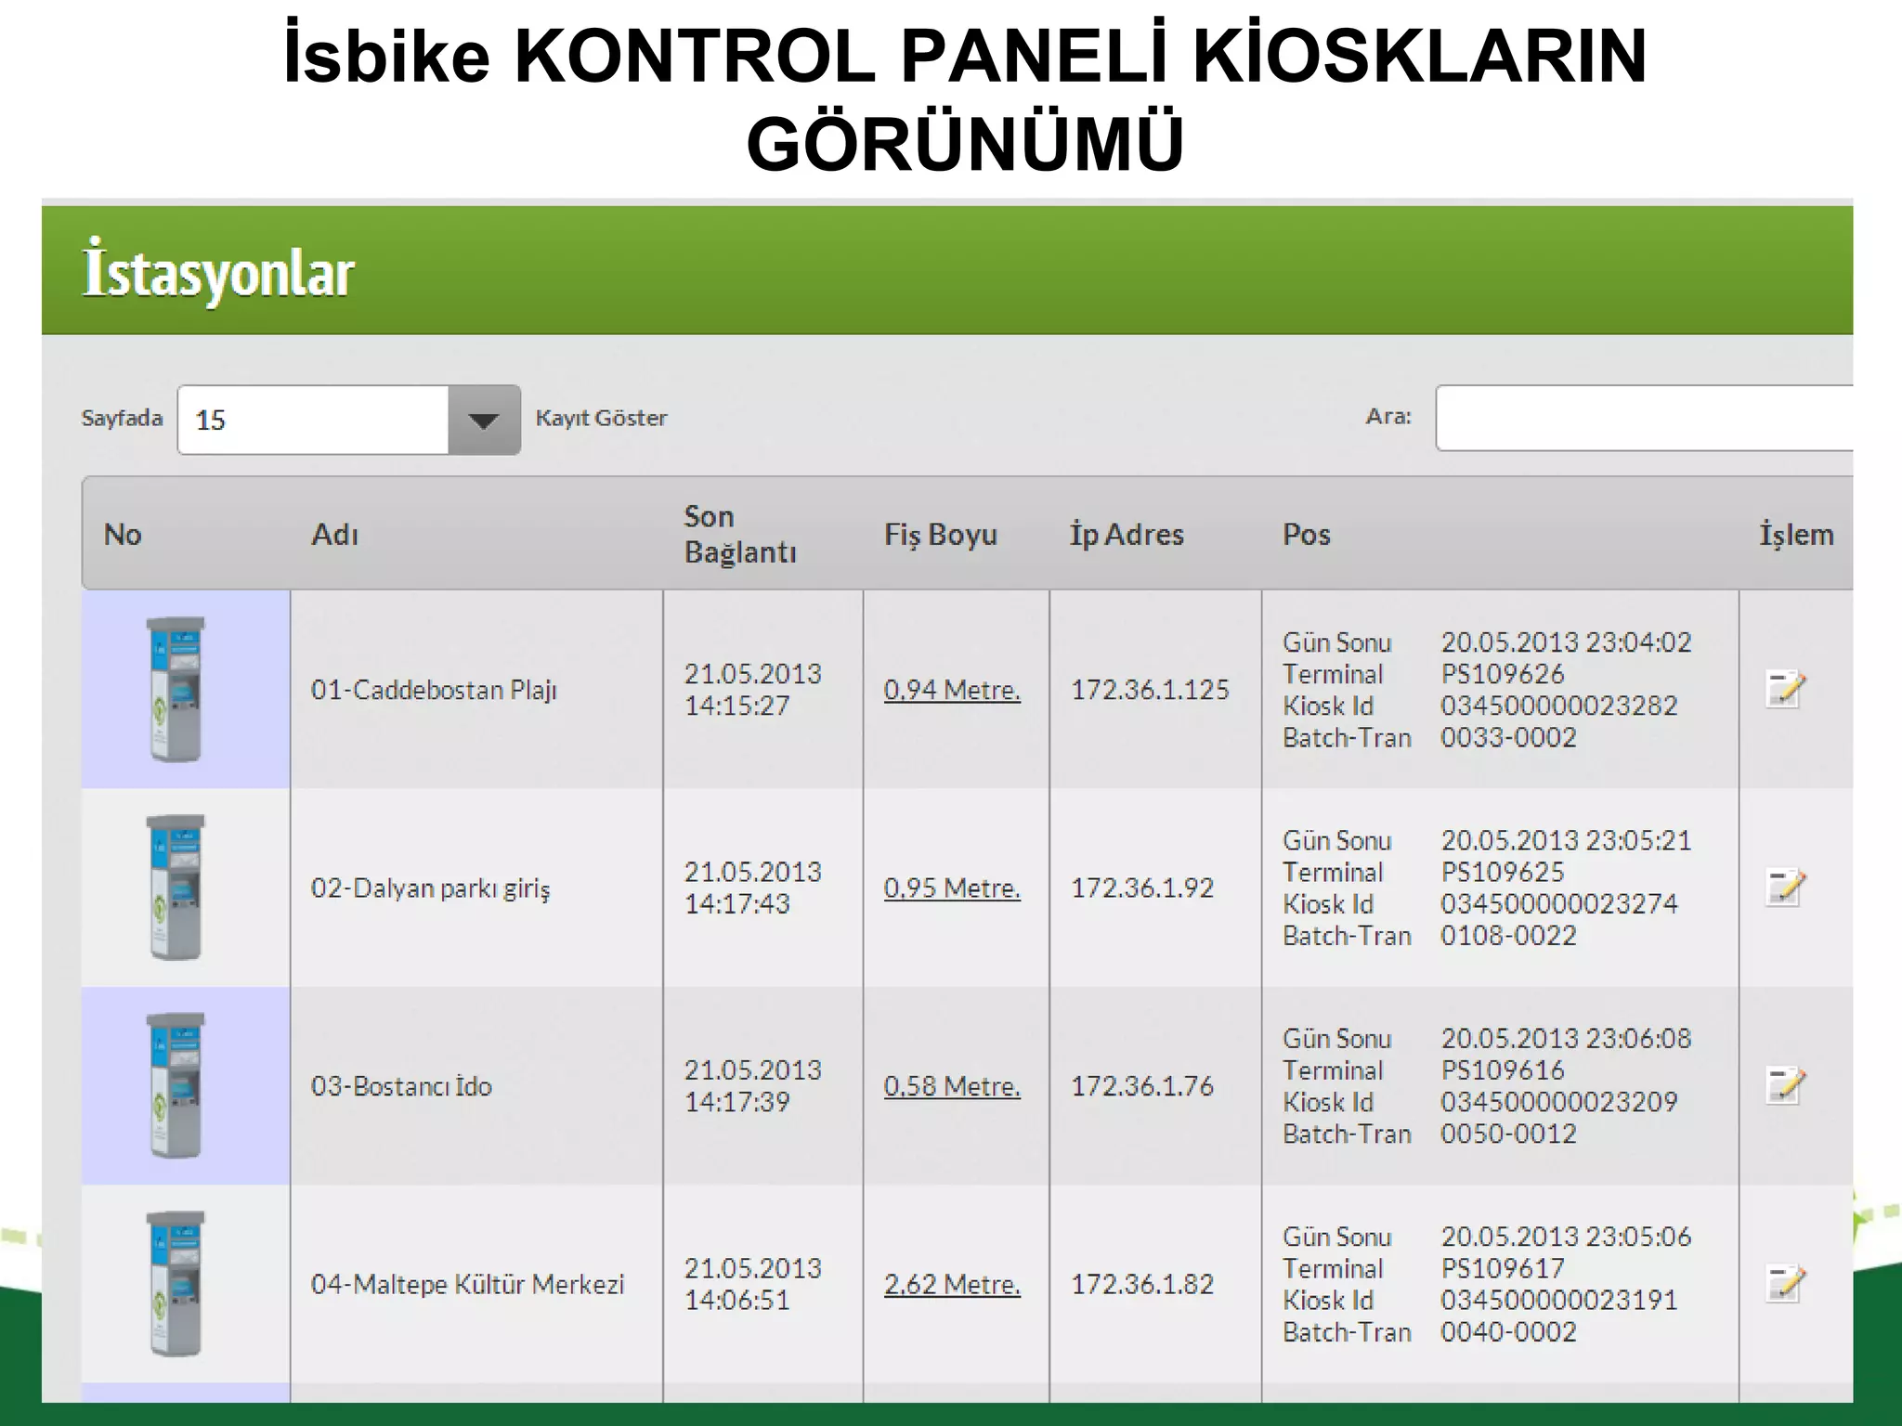Click edit icon for 03-Bostancı İdo row
This screenshot has width=1902, height=1426.
(1784, 1085)
